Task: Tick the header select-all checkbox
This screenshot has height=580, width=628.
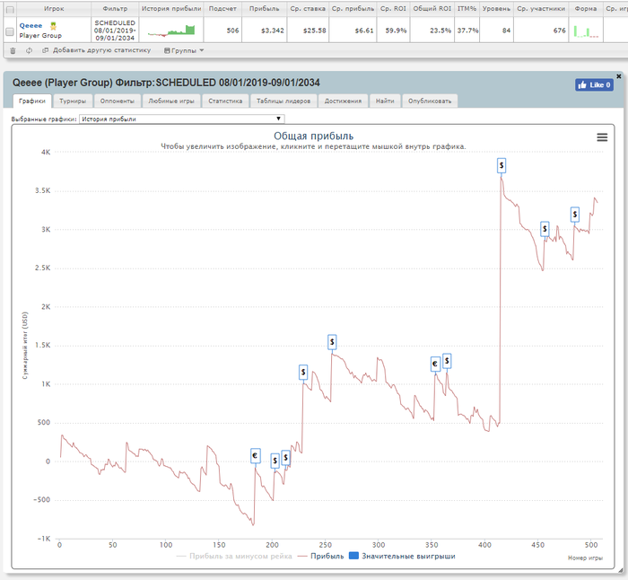Action: tap(10, 9)
